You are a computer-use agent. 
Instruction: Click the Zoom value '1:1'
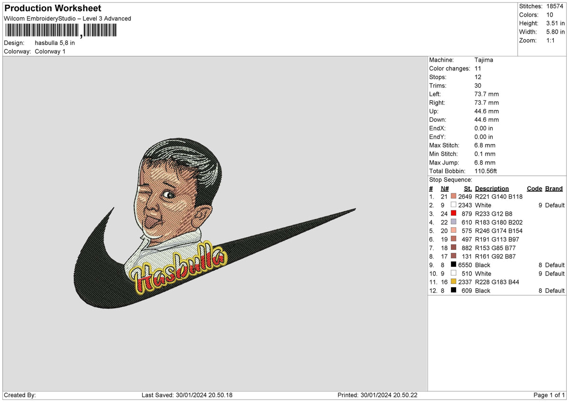[x=551, y=40]
